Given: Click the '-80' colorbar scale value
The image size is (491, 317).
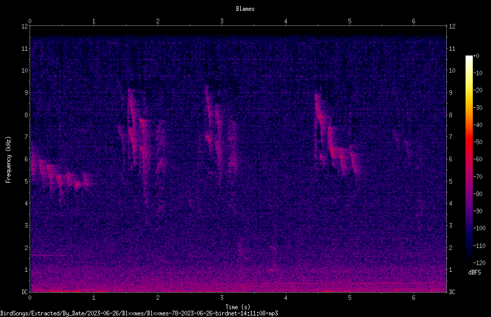Looking at the screenshot, I should [x=477, y=194].
